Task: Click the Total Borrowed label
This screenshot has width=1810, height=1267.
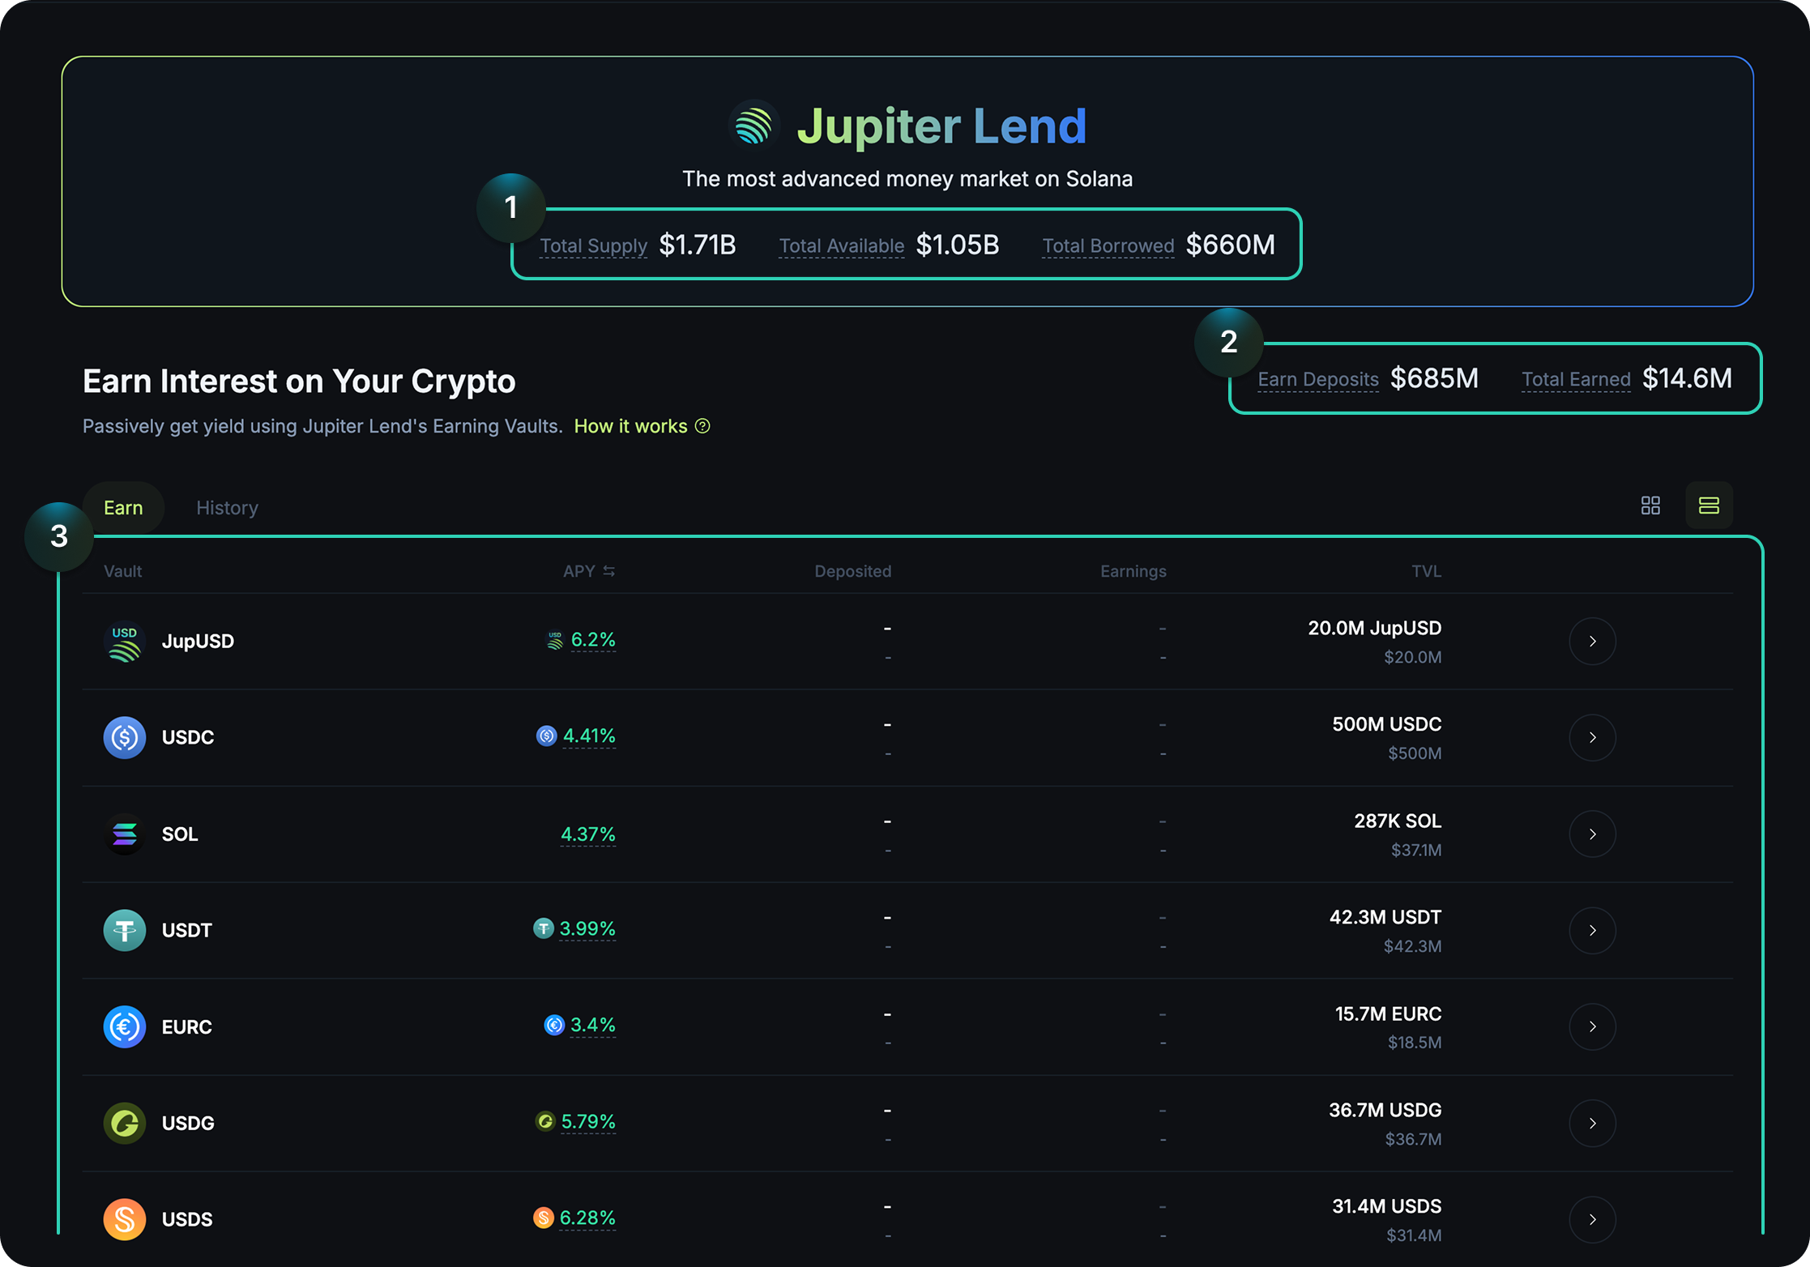Action: 1108,245
